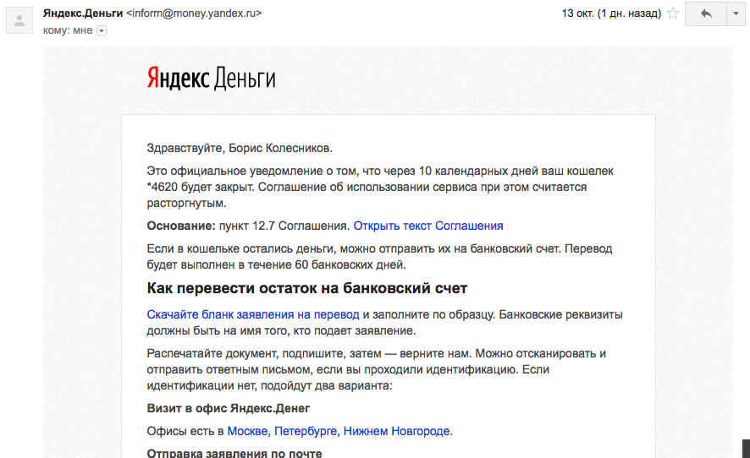The image size is (750, 458).
Task: Open the Петербурге office link
Action: coord(306,431)
